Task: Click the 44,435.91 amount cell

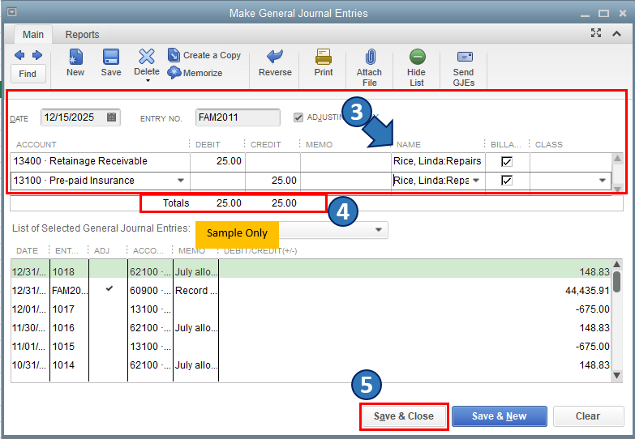Action: [x=587, y=291]
